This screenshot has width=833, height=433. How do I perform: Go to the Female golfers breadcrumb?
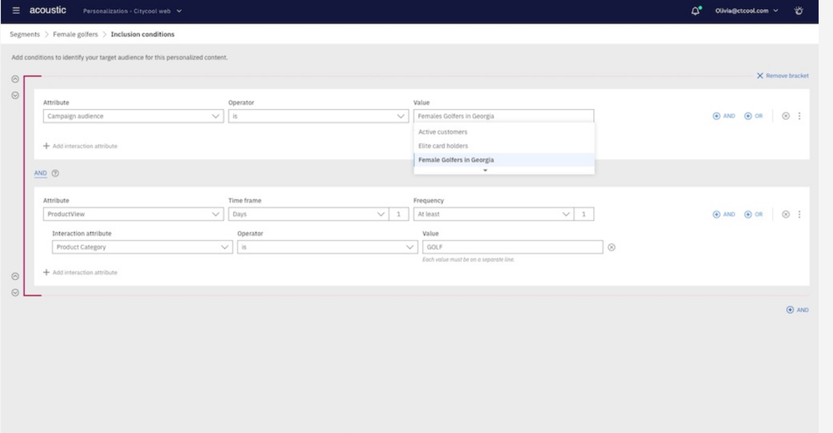76,34
